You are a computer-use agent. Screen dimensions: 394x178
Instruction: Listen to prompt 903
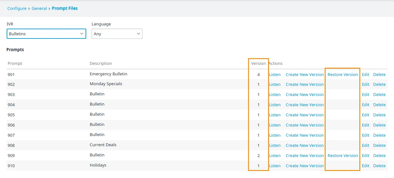[275, 95]
